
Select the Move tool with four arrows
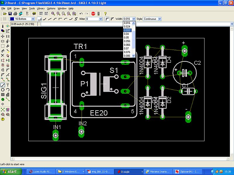(x=3, y=36)
